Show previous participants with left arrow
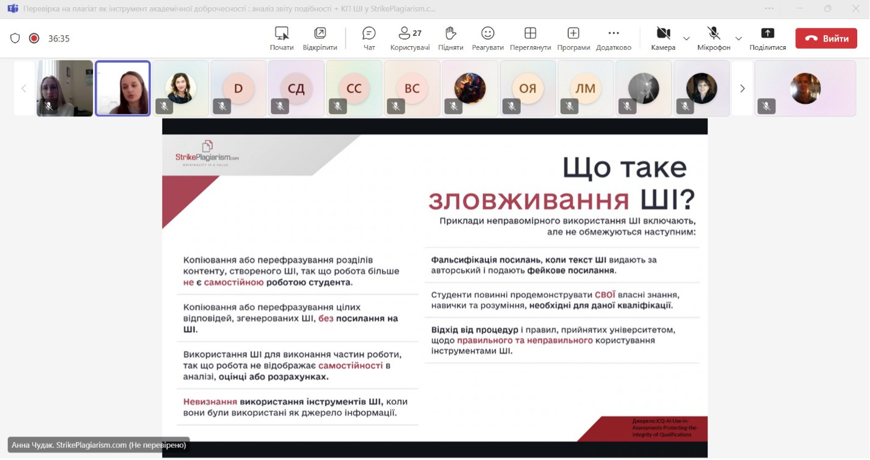The height and width of the screenshot is (460, 870). point(24,88)
